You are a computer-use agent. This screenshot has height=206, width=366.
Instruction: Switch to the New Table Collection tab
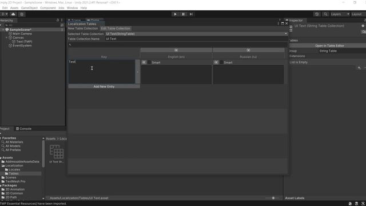83,29
